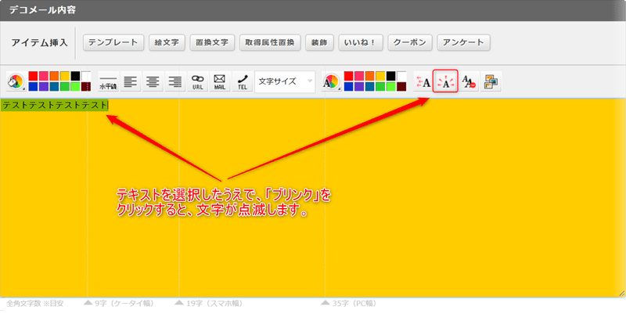This screenshot has height=317, width=626.
Task: Pick teal in the background color palette
Action: [54, 87]
